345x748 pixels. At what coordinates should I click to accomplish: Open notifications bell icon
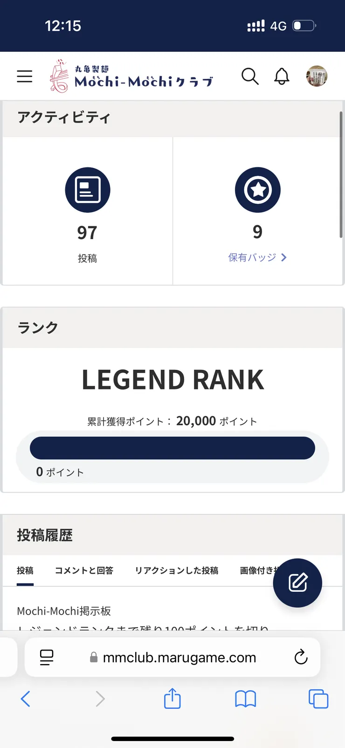pyautogui.click(x=282, y=76)
